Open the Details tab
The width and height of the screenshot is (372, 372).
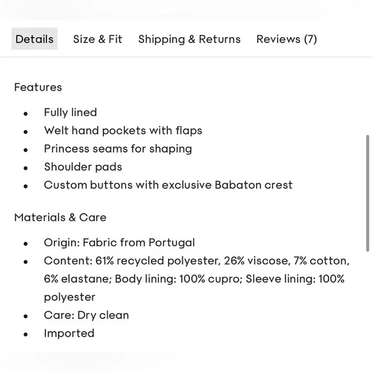click(x=35, y=38)
